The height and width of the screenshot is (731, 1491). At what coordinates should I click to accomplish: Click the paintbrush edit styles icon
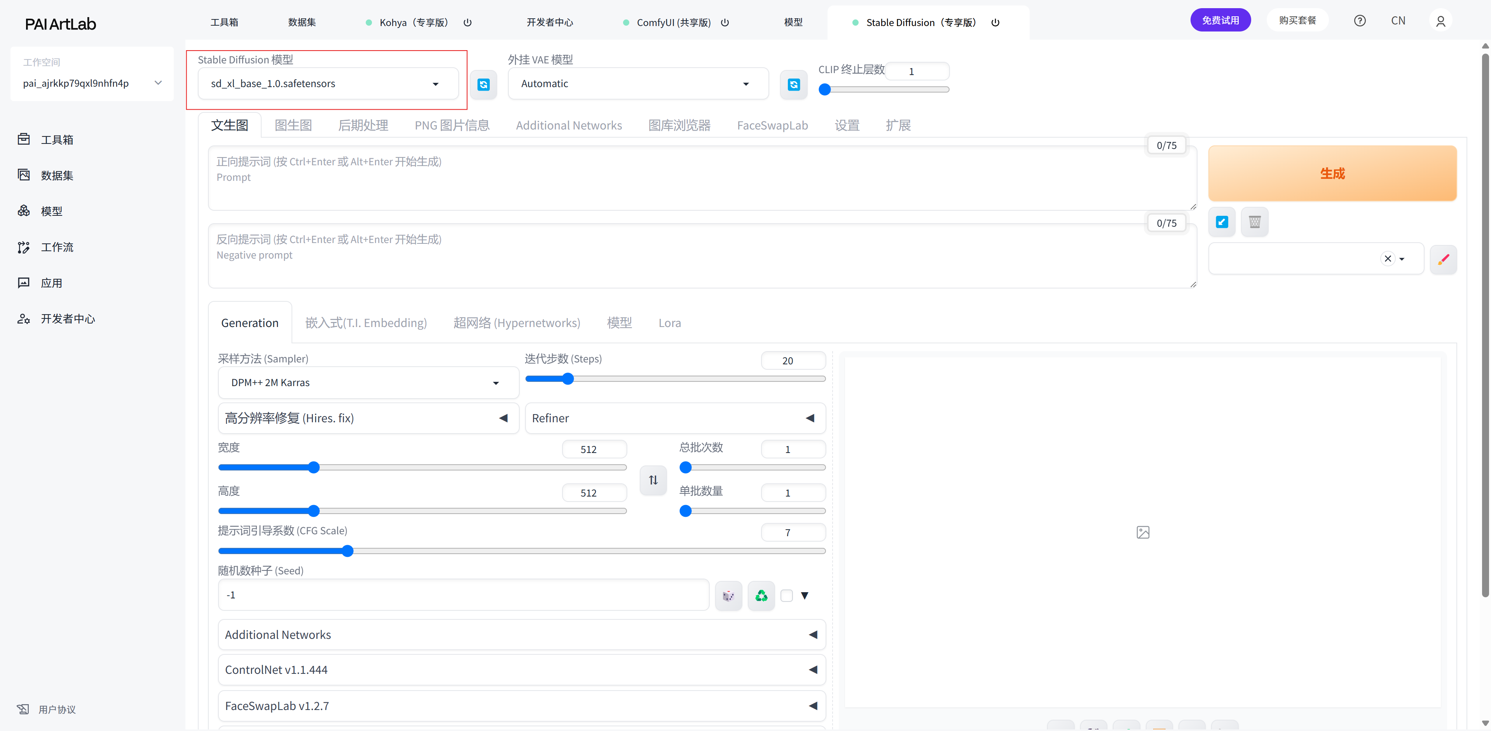(x=1444, y=259)
